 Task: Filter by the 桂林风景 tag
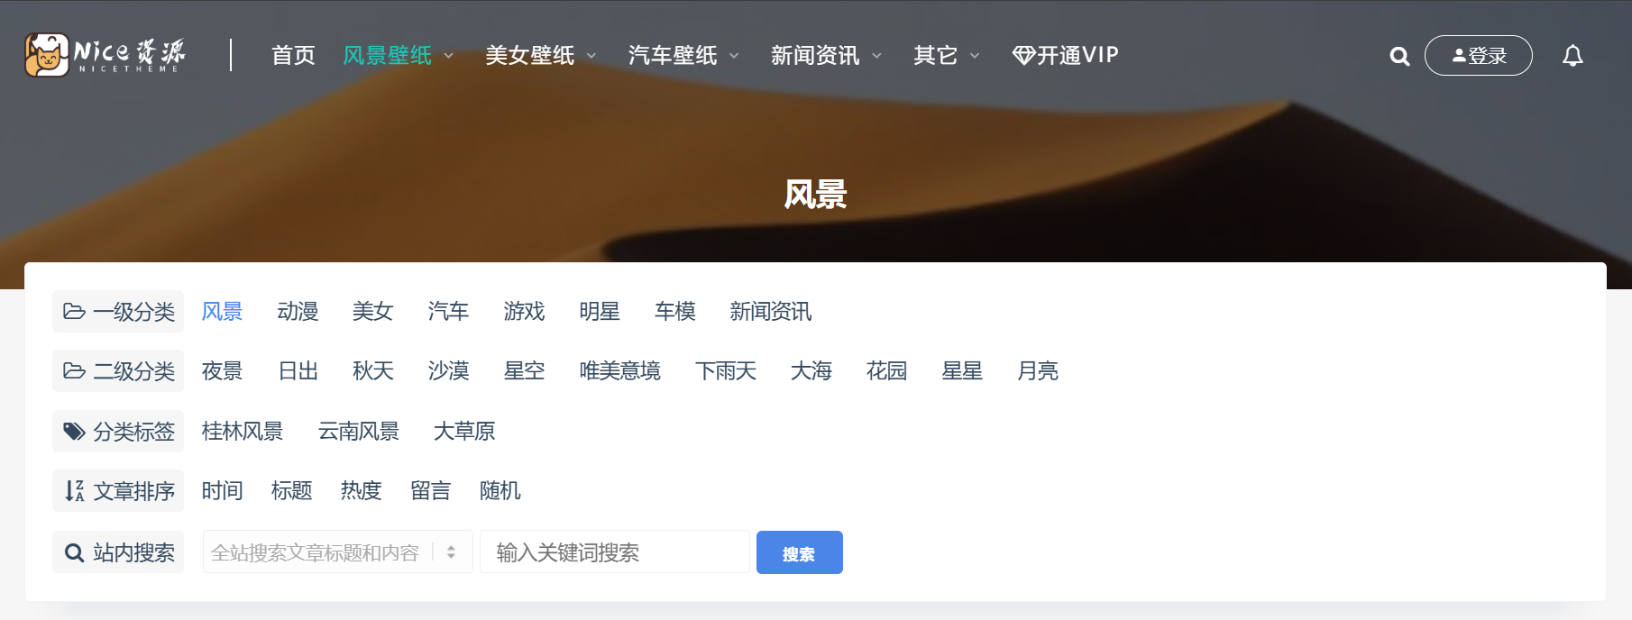pos(243,432)
